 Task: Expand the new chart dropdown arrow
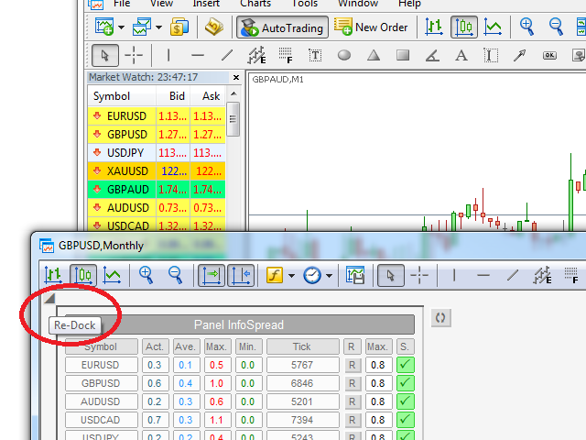121,27
